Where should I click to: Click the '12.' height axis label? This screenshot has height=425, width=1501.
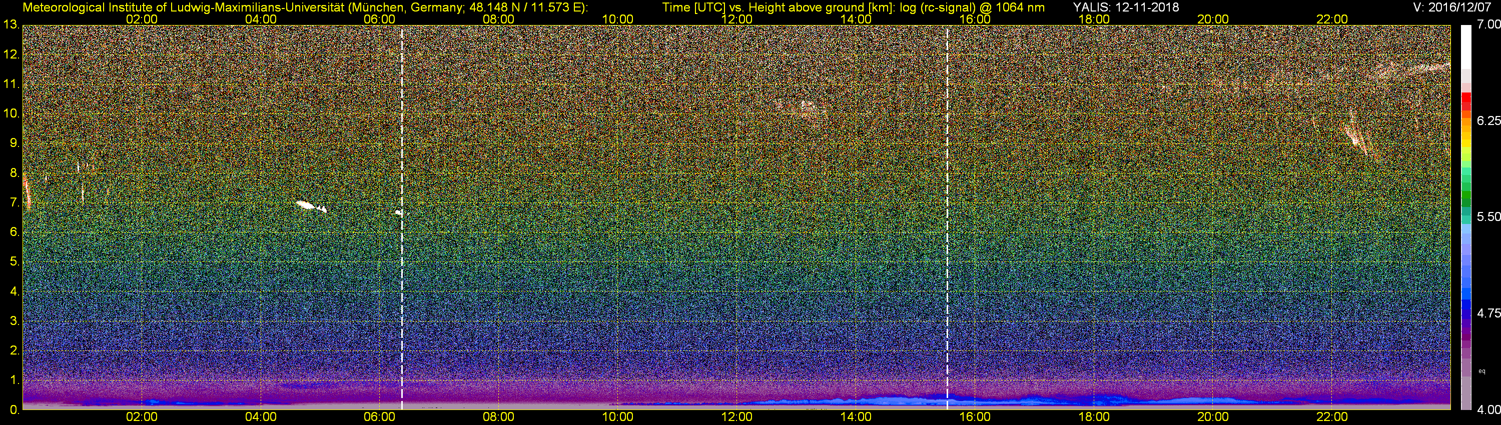(11, 54)
